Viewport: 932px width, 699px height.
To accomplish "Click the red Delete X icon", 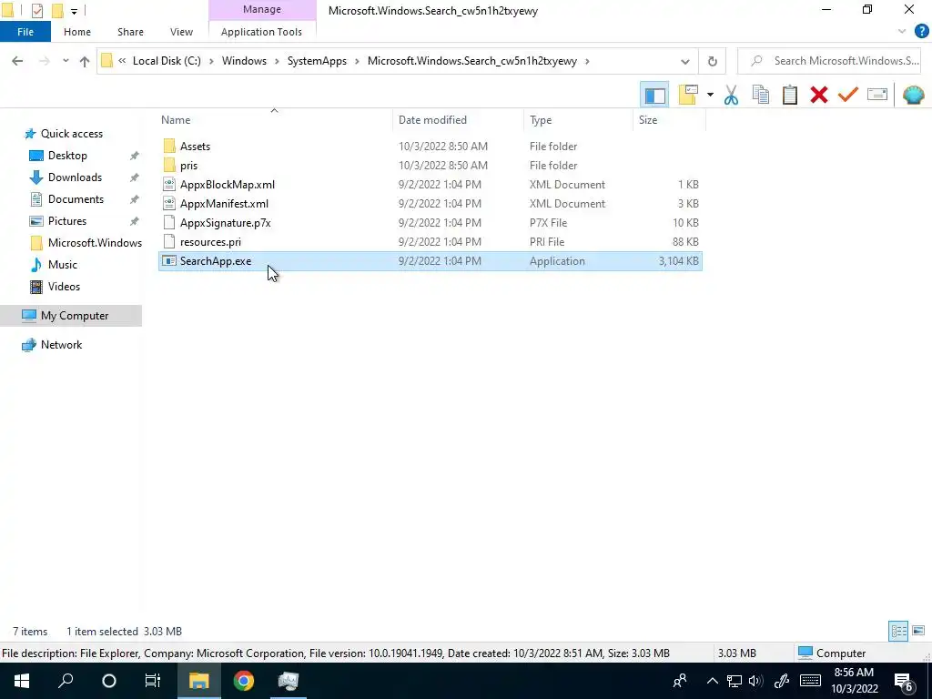I will point(819,95).
